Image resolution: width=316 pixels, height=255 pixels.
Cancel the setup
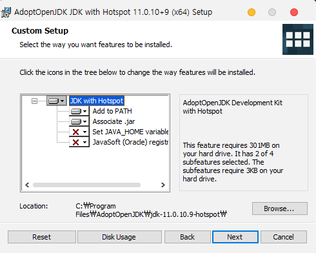(284, 237)
